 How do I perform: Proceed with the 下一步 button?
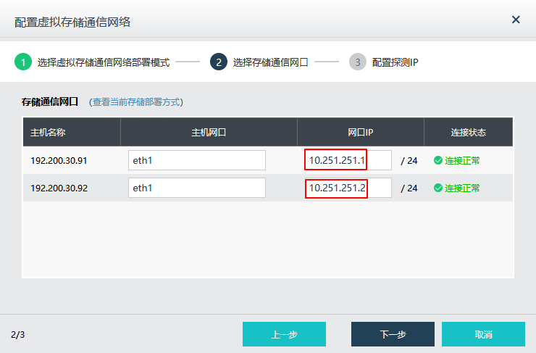tap(393, 334)
